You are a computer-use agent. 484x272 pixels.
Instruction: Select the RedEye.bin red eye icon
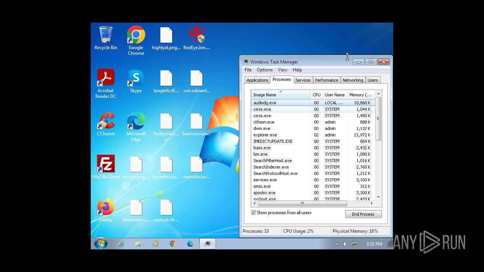(196, 38)
